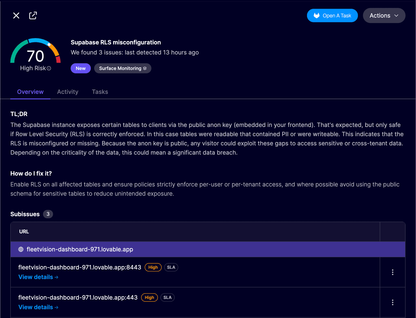
Task: Open three-dot menu for port 443 row
Action: (x=392, y=302)
